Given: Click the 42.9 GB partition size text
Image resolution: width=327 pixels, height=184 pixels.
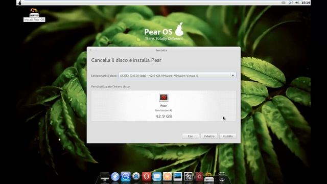Looking at the screenshot, I should click(x=163, y=116).
